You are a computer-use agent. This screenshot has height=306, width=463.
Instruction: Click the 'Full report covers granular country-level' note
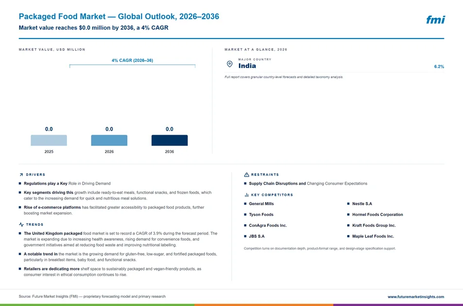284,77
